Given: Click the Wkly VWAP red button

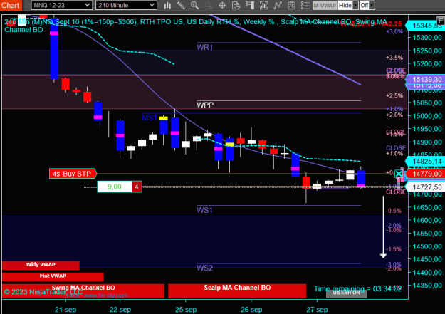Looking at the screenshot, I should [41, 265].
